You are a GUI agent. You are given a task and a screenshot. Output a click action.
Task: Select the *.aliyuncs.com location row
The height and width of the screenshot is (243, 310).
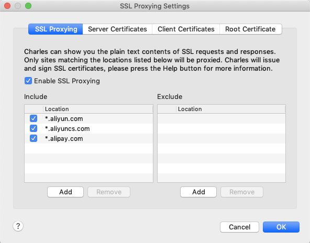[x=89, y=128]
